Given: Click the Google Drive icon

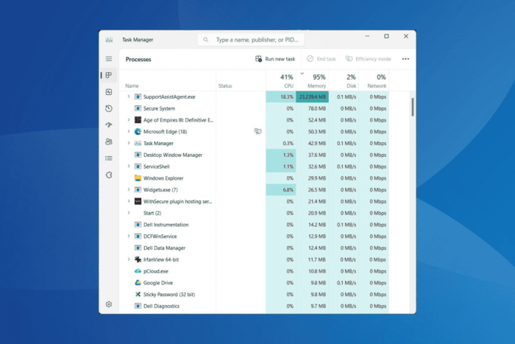Looking at the screenshot, I should tap(138, 283).
